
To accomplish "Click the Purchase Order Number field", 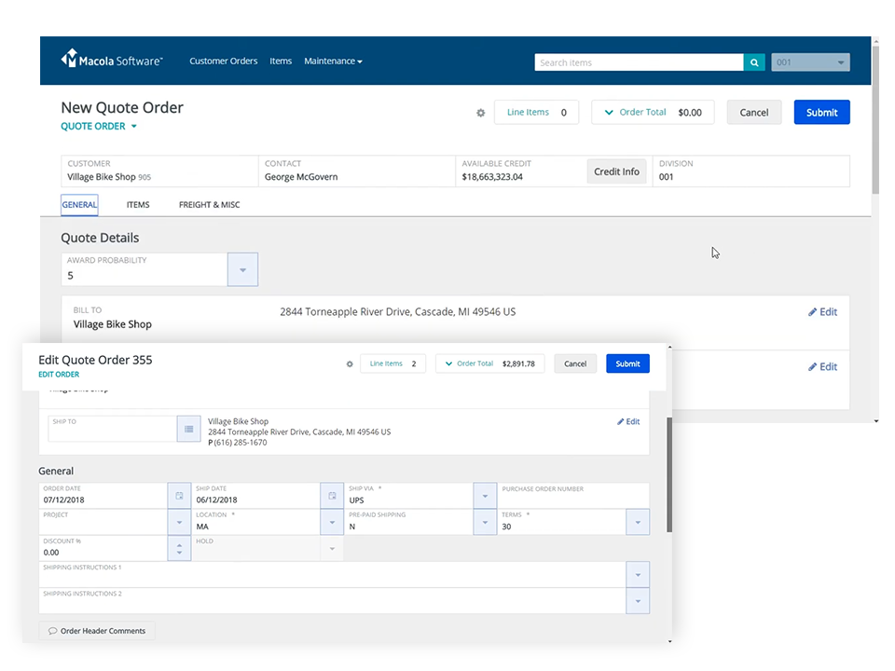I will 573,496.
